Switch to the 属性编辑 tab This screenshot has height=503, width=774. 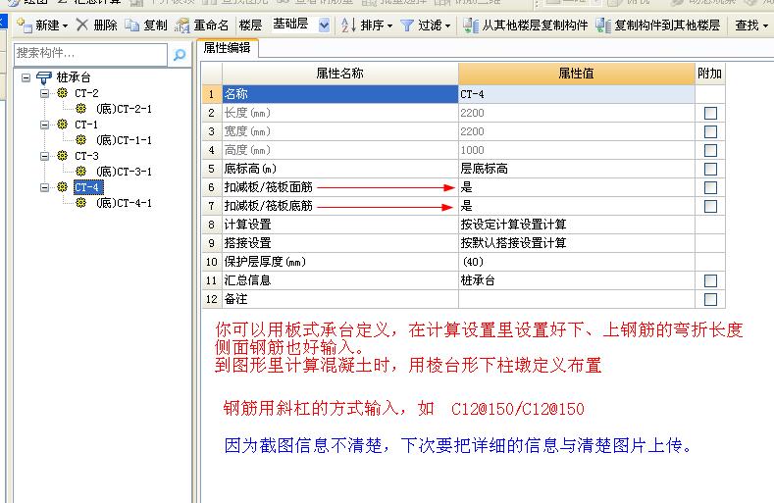tap(227, 48)
